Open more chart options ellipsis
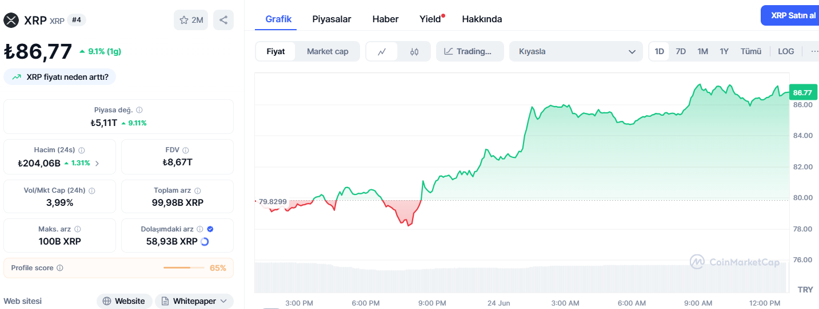Screen dimensions: 819x309 pyautogui.click(x=814, y=51)
